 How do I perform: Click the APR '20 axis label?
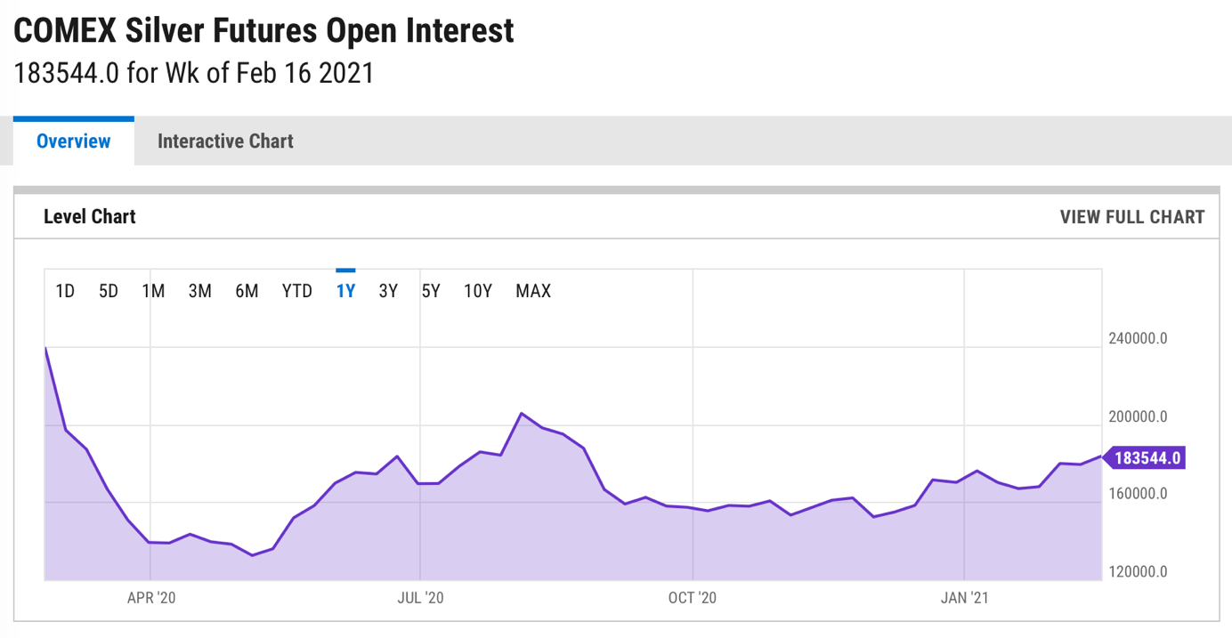[151, 598]
